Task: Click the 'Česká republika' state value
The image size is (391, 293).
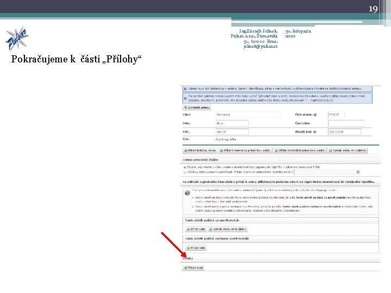Action: (x=226, y=139)
